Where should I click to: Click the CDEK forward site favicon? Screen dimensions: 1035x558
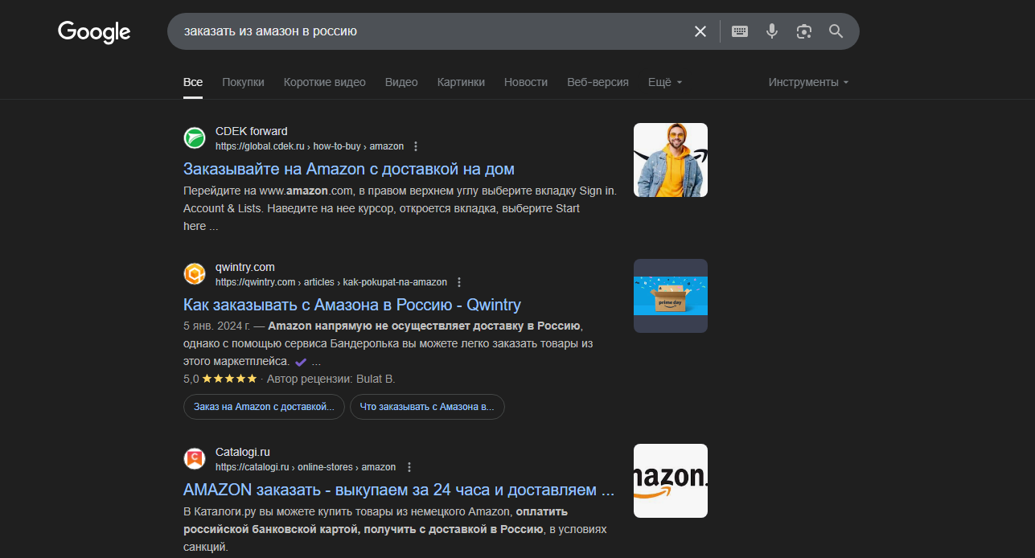(x=195, y=138)
